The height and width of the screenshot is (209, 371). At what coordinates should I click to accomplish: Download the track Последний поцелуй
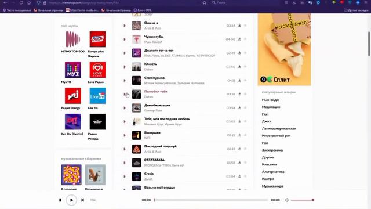coord(239,149)
